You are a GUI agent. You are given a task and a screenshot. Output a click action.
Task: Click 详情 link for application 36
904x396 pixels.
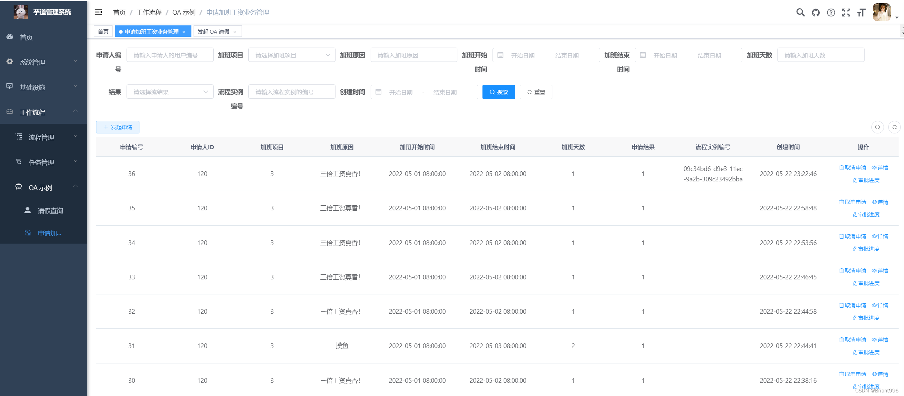tap(880, 167)
